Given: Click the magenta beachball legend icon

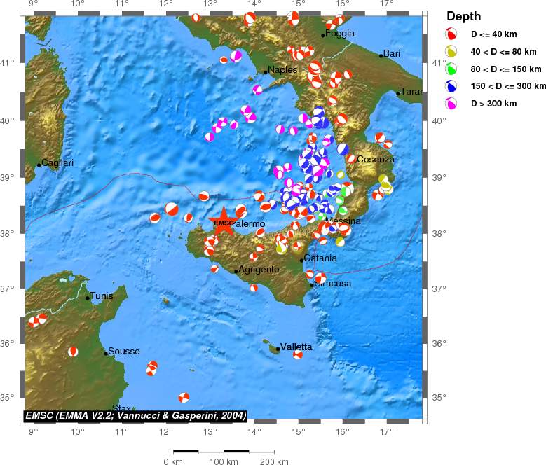Looking at the screenshot, I should [452, 104].
